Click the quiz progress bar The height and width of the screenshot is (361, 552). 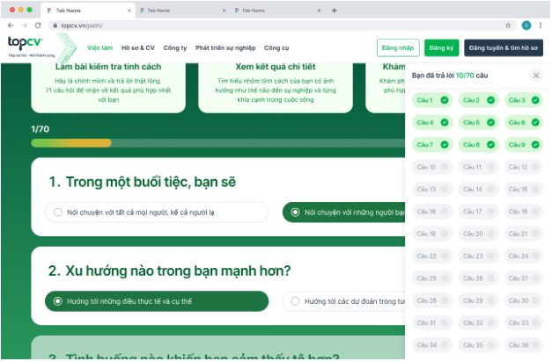(218, 143)
